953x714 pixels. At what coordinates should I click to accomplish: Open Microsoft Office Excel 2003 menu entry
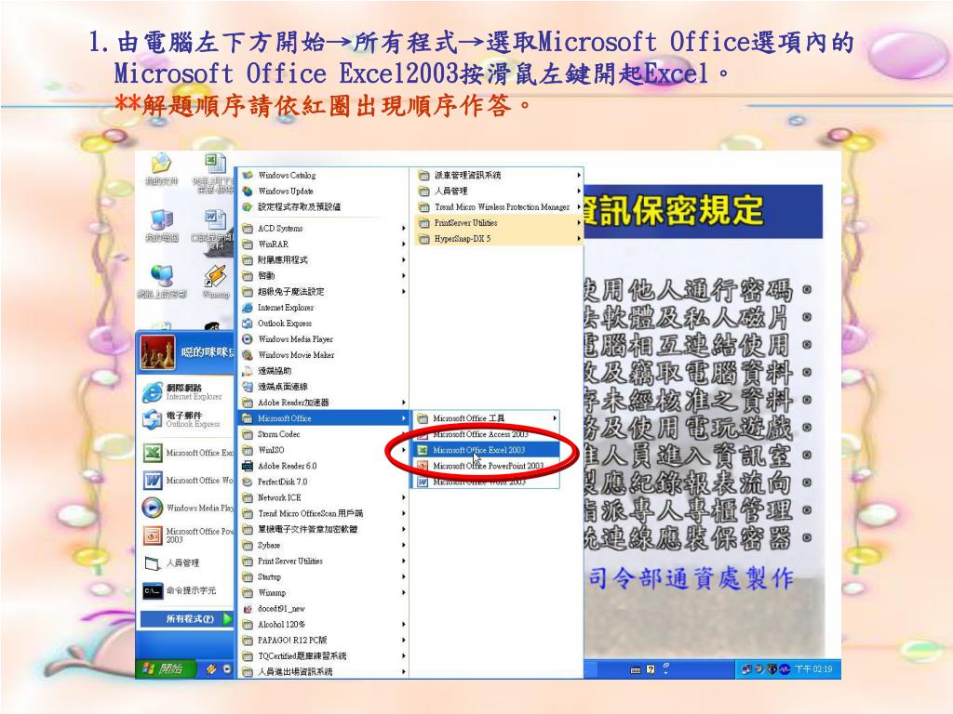point(486,450)
